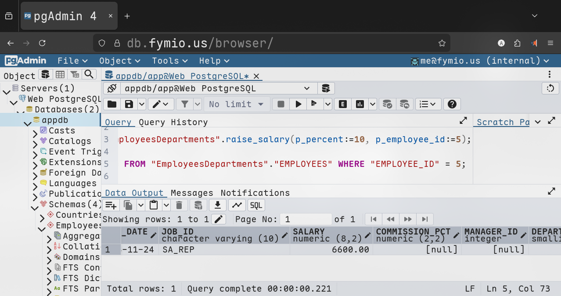Image resolution: width=561 pixels, height=296 pixels.
Task: Click the Open File folder icon
Action: pos(112,104)
